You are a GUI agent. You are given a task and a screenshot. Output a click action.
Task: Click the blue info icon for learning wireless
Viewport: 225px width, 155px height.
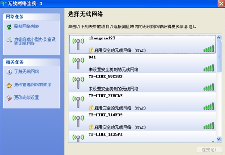pos(9,72)
